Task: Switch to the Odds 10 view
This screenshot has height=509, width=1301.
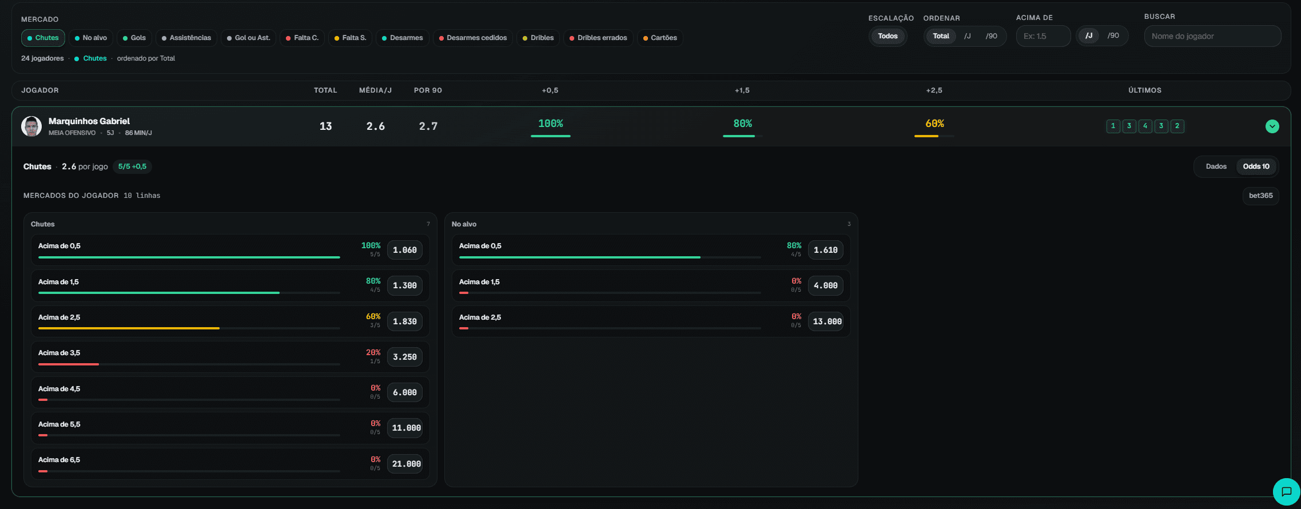Action: point(1256,166)
